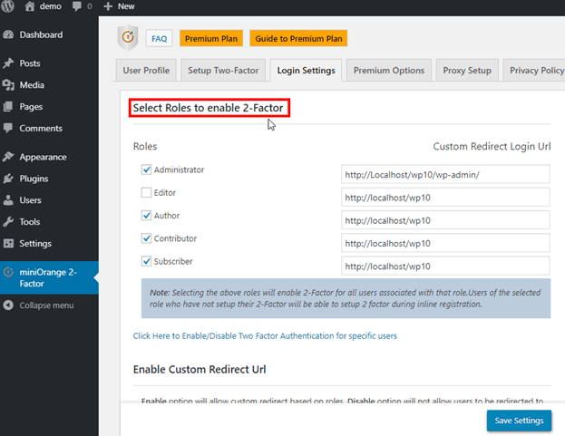Click the Posts pushpin icon

click(8, 63)
